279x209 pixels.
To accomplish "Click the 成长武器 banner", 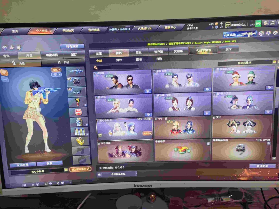I will (240, 34).
